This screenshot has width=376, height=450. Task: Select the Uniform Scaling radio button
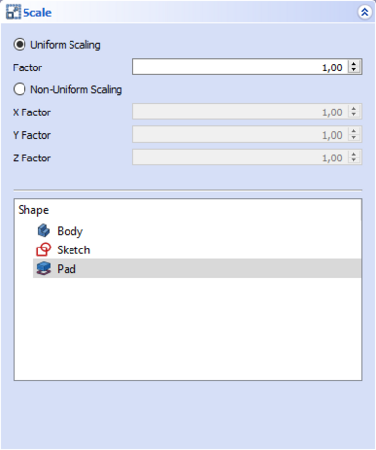tap(20, 44)
